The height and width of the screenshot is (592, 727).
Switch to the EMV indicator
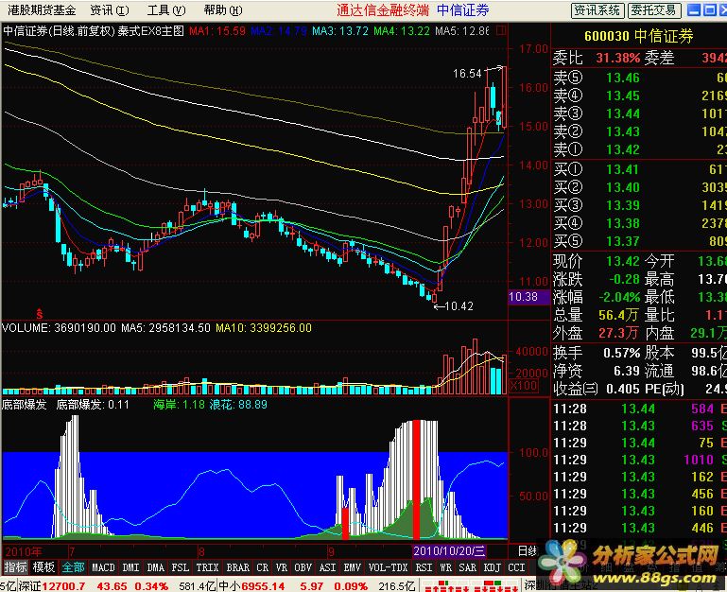click(x=353, y=567)
